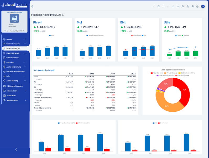This screenshot has width=209, height=158.
Task: Click the sliders icon of Fabbisogno Finanziario
Action: [x=4, y=86]
